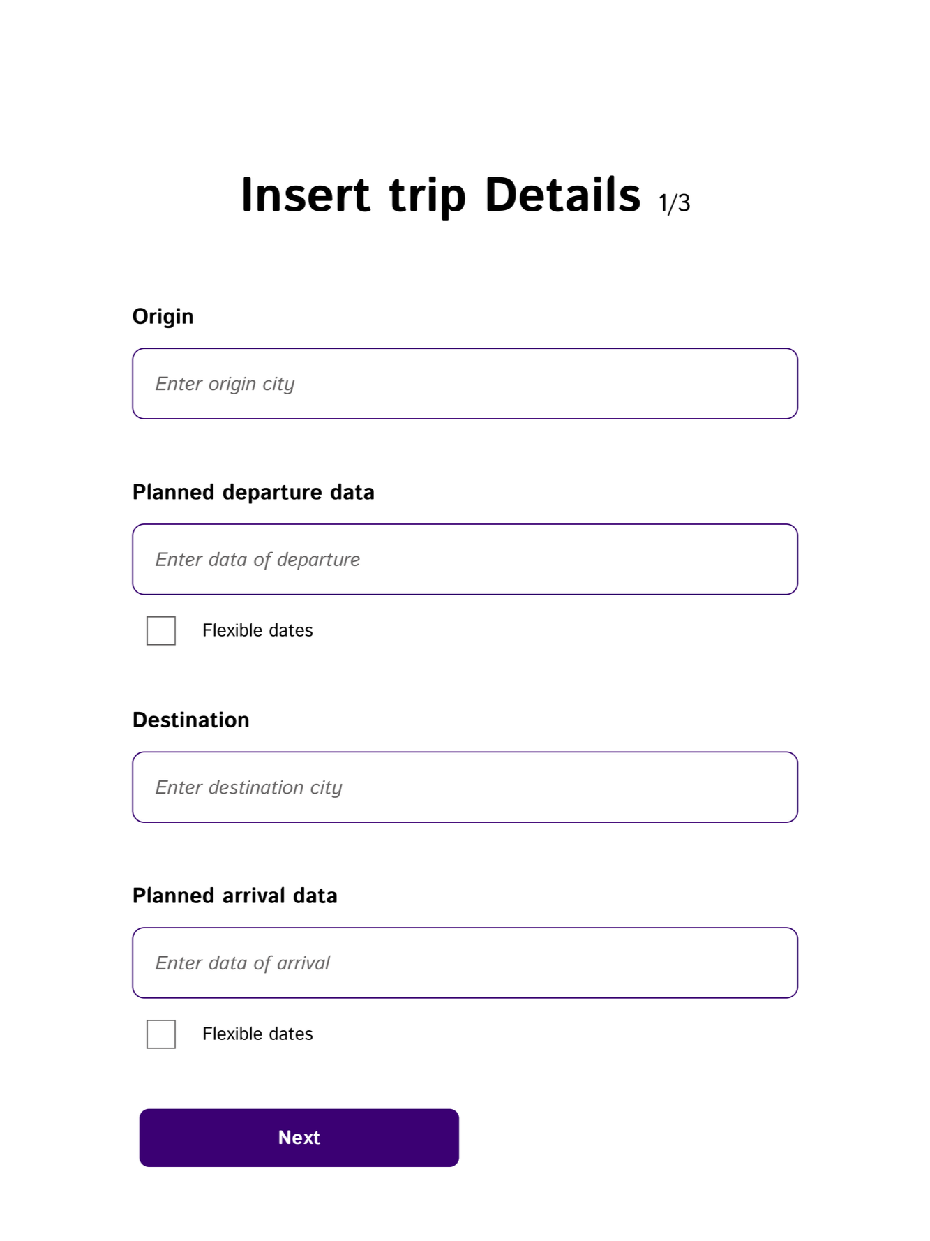Click the 1/3 step indicator

[674, 203]
